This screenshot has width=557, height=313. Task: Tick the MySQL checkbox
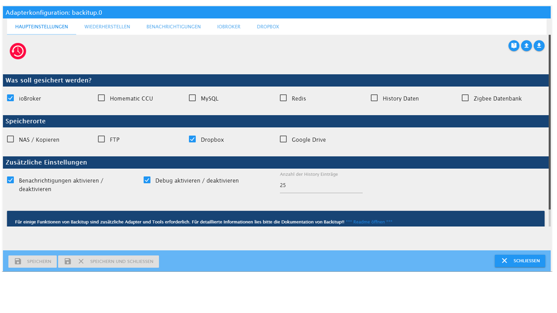192,98
